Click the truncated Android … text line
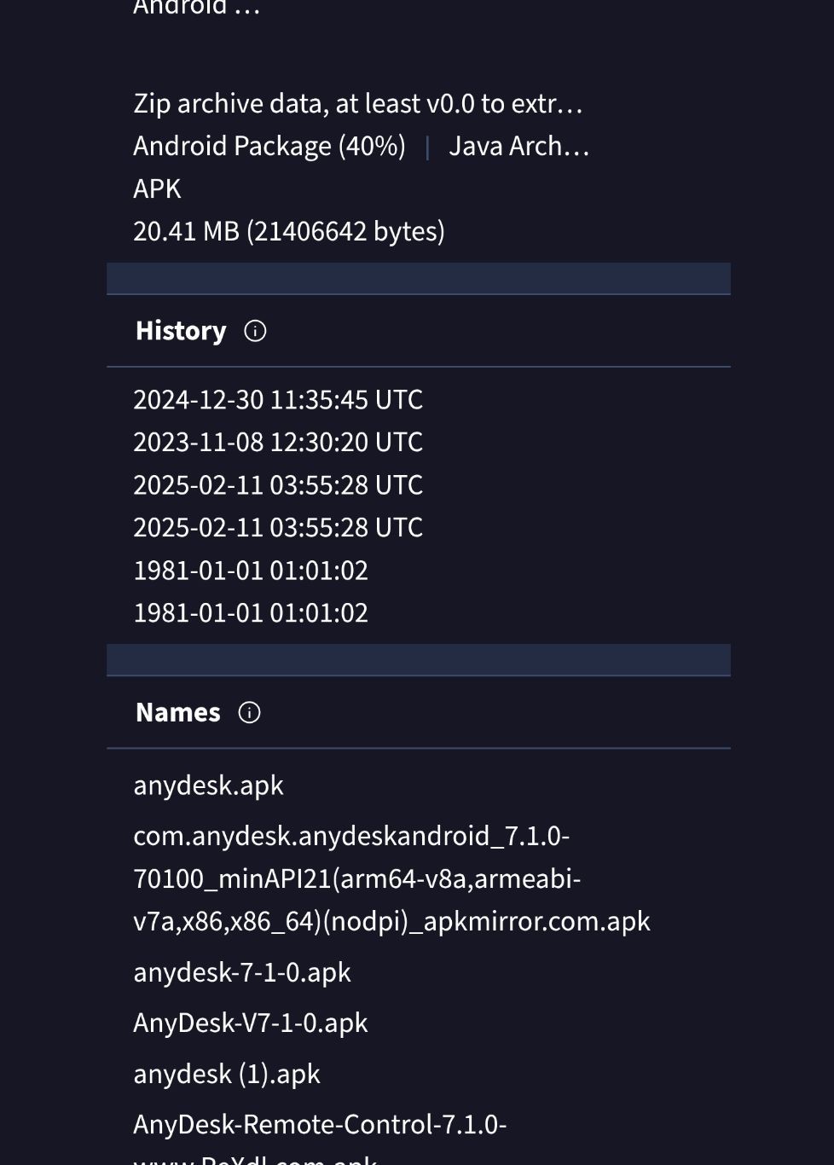834x1165 pixels. [x=196, y=9]
